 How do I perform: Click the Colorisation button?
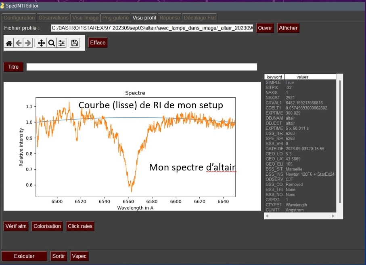coord(47,226)
